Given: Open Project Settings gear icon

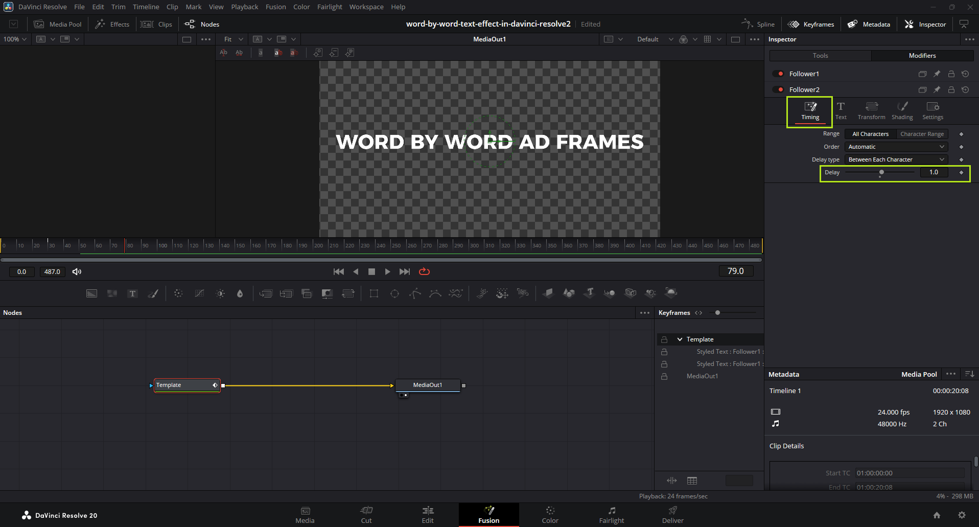Looking at the screenshot, I should pyautogui.click(x=962, y=515).
